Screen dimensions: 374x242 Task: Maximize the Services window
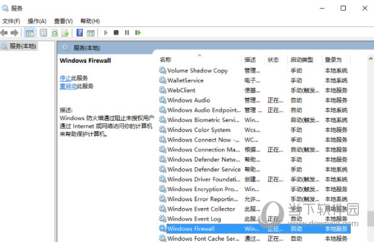pos(343,8)
